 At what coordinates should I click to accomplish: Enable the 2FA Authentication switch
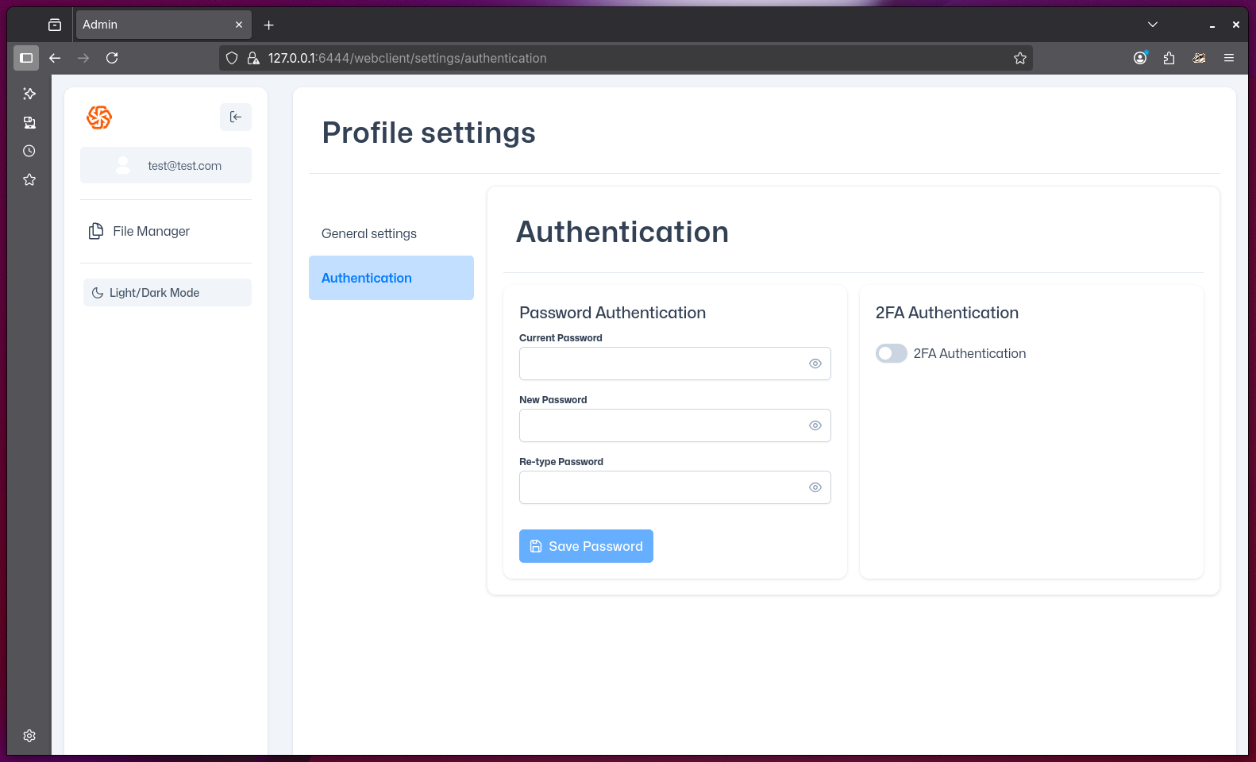pos(892,353)
